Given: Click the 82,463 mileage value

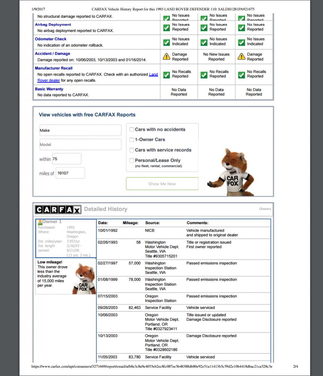Looking at the screenshot, I should (134, 308).
